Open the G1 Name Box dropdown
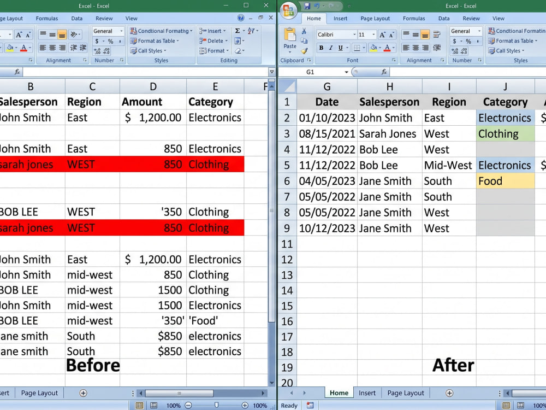The image size is (546, 410). [x=346, y=72]
